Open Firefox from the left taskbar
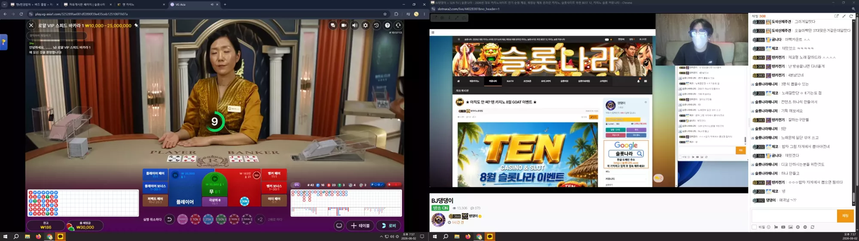The image size is (859, 241). tap(38, 236)
